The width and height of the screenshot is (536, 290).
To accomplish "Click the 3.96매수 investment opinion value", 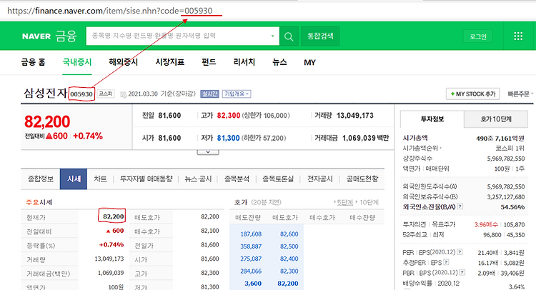I will [x=486, y=224].
